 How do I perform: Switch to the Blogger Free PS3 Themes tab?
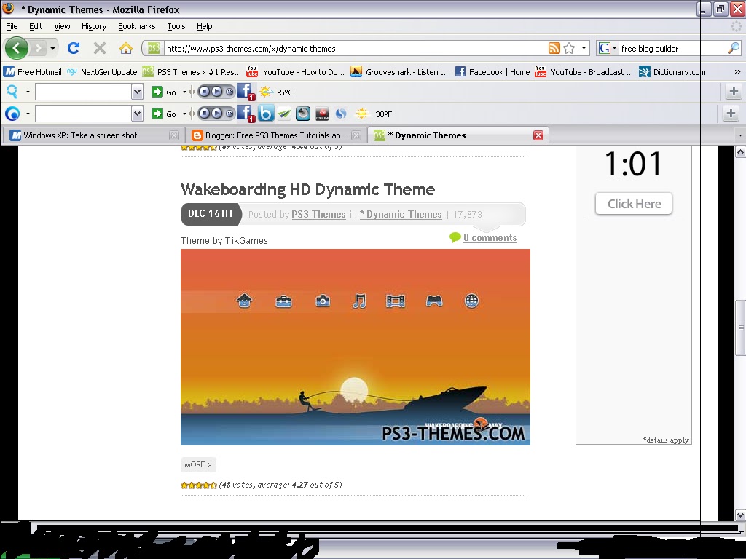[x=276, y=135]
